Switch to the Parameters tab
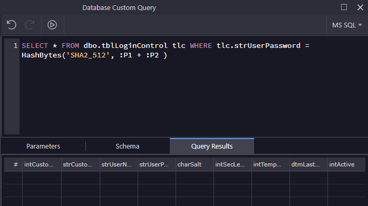Image resolution: width=368 pixels, height=206 pixels. pos(43,146)
